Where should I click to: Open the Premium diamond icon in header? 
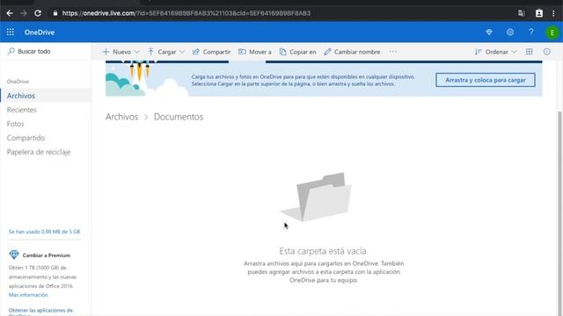[x=489, y=32]
